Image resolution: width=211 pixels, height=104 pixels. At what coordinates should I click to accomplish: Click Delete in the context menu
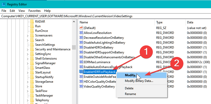129,88
